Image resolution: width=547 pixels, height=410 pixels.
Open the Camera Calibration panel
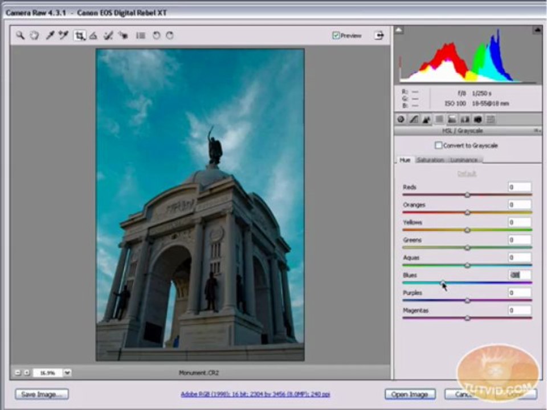(x=477, y=120)
